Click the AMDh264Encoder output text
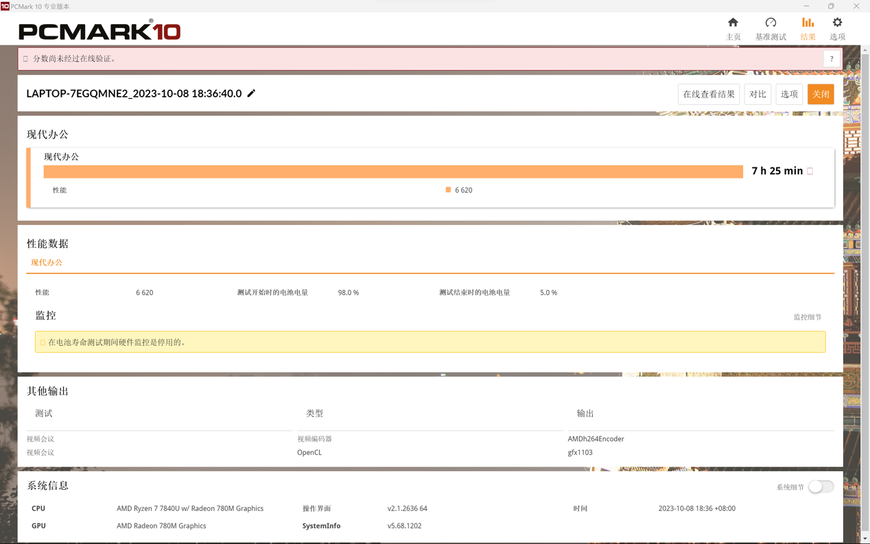The height and width of the screenshot is (544, 870). coord(596,439)
